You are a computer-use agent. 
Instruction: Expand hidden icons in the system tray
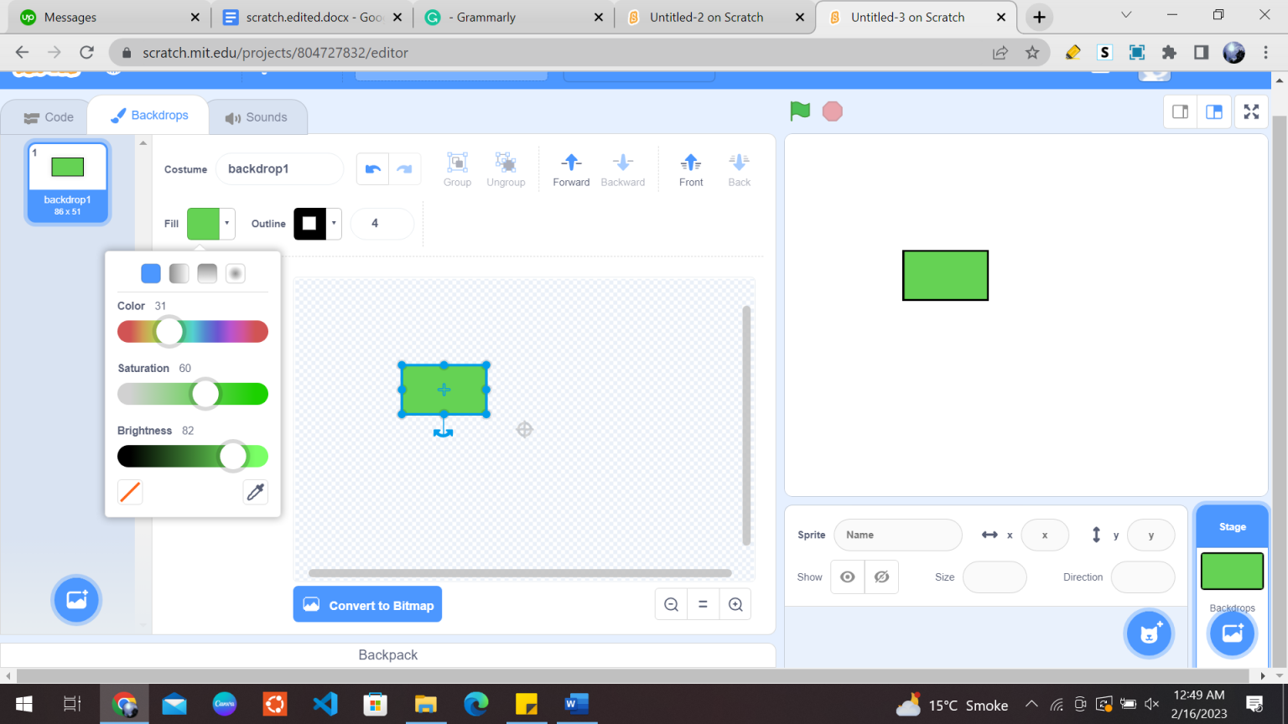pyautogui.click(x=1031, y=705)
